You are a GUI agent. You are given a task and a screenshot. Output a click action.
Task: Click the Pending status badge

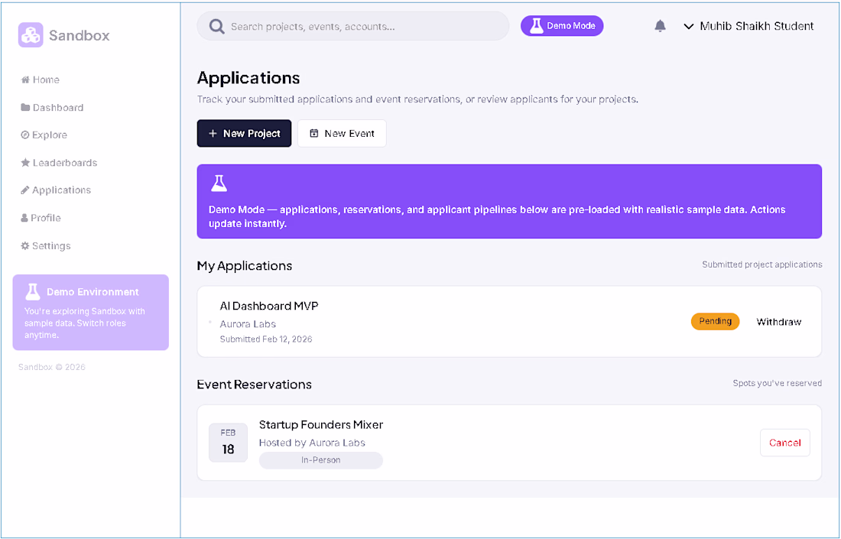715,321
